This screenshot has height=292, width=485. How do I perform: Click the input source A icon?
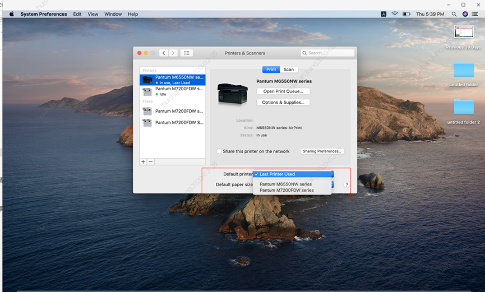(x=384, y=14)
